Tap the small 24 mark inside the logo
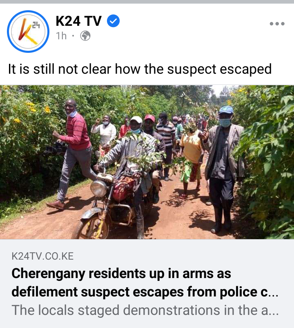The image size is (294, 328). coord(36,25)
